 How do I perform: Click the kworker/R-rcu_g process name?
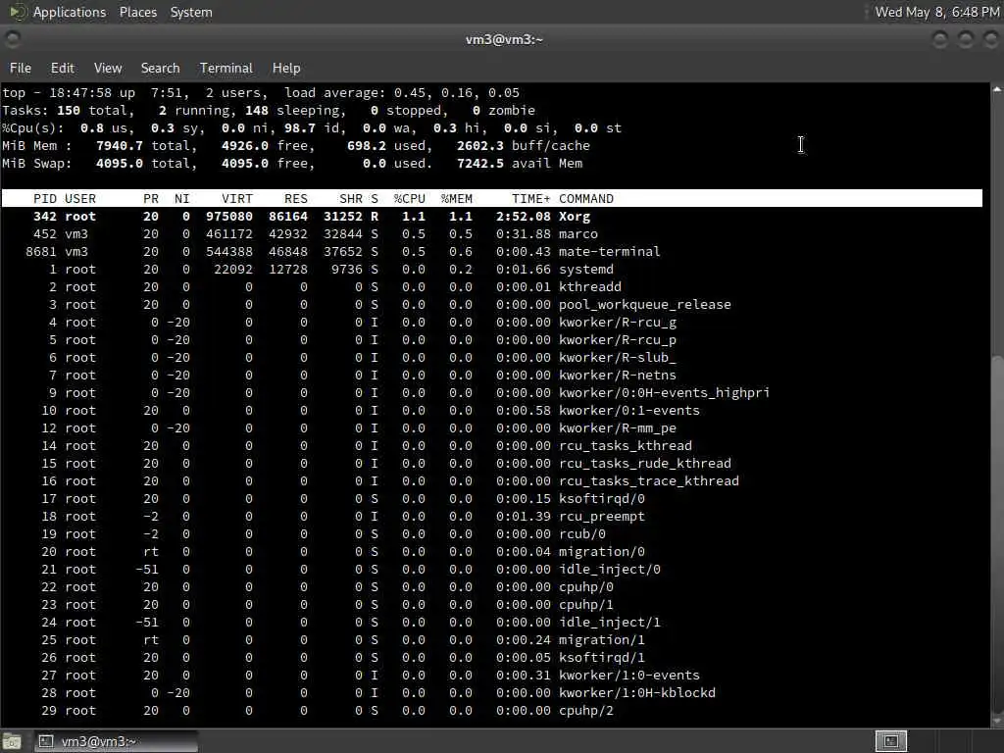coord(618,323)
